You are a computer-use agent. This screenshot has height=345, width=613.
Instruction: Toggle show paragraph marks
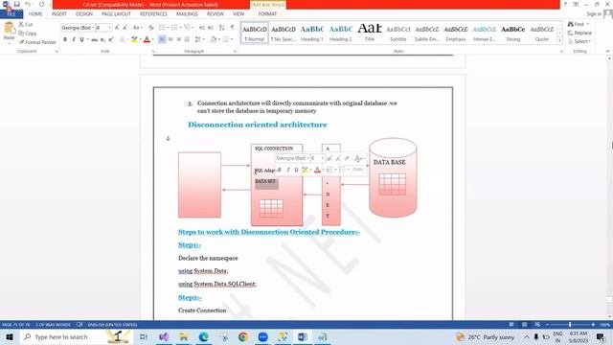232,28
